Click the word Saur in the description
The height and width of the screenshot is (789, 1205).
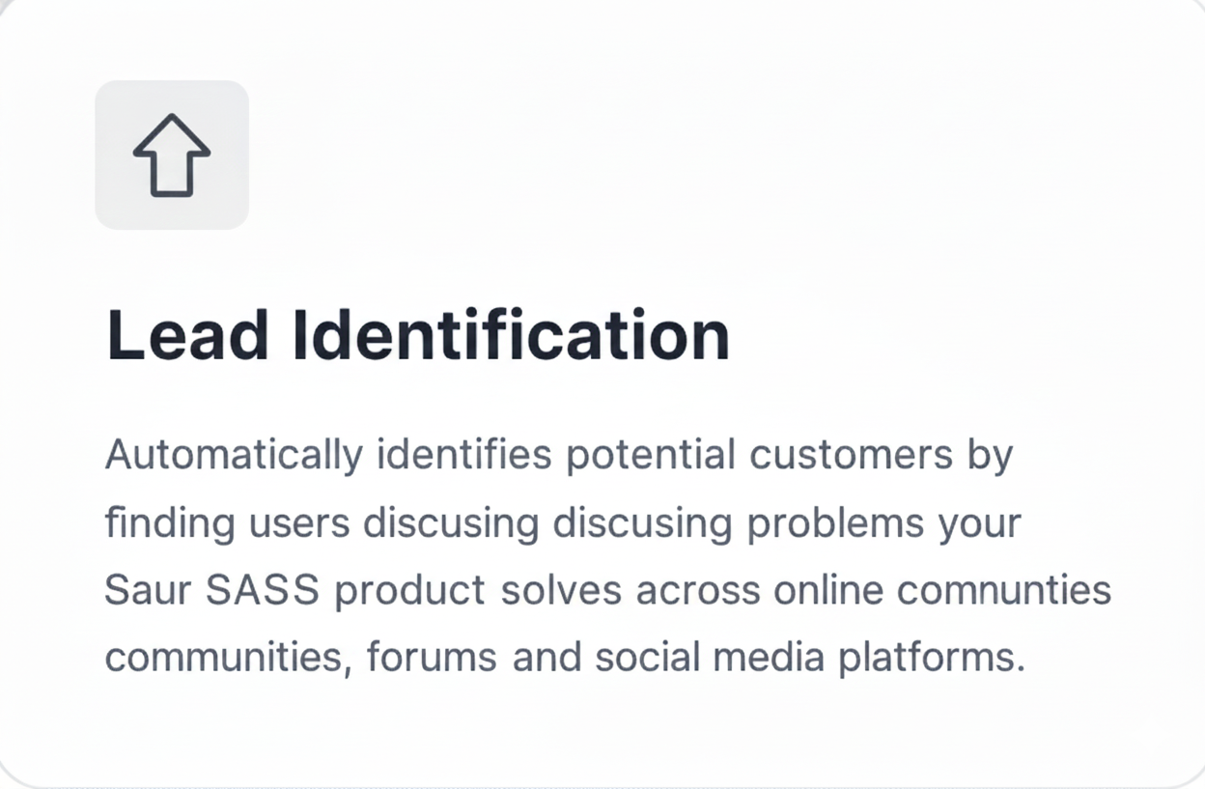pyautogui.click(x=143, y=591)
